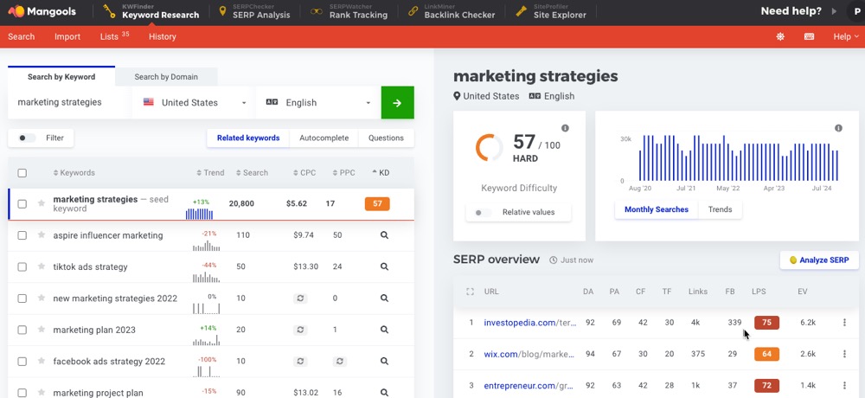
Task: Open the profile avatar P
Action: pos(856,11)
